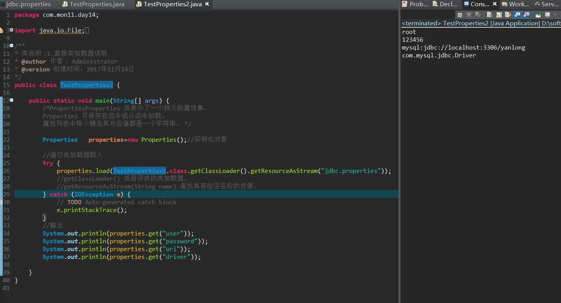
Task: Click the Pin Console icon
Action: (538, 15)
